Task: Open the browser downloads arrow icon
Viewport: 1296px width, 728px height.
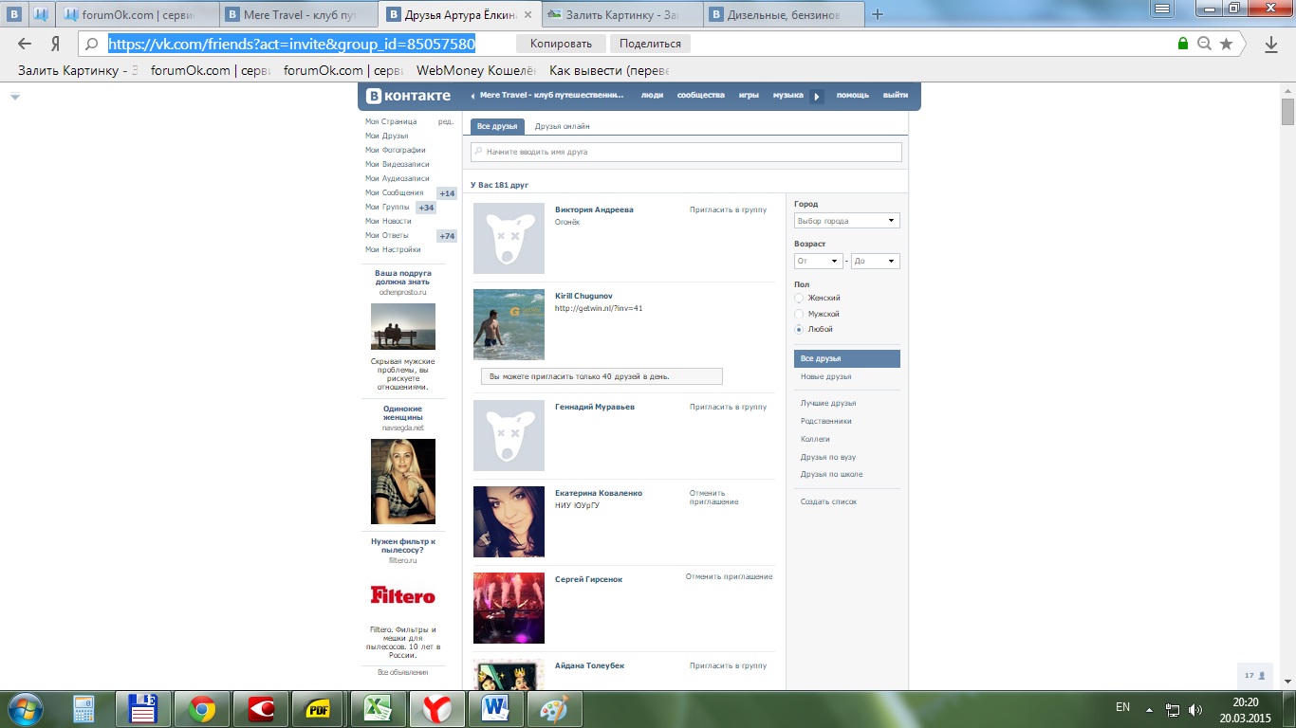Action: [x=1270, y=44]
